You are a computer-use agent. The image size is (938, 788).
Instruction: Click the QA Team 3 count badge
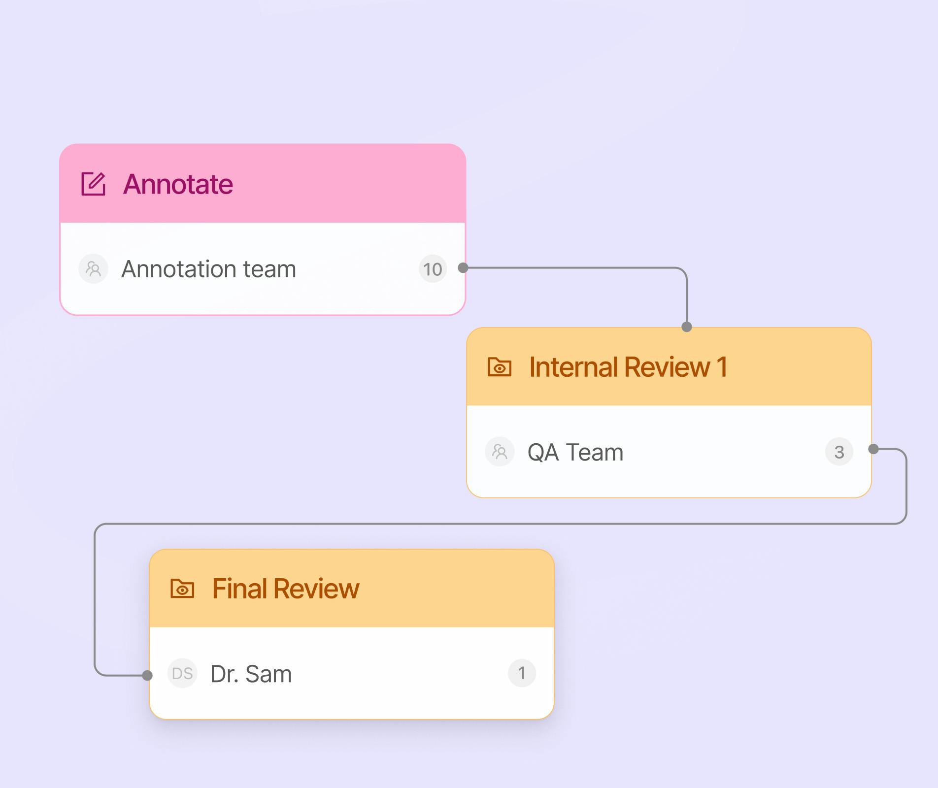839,452
